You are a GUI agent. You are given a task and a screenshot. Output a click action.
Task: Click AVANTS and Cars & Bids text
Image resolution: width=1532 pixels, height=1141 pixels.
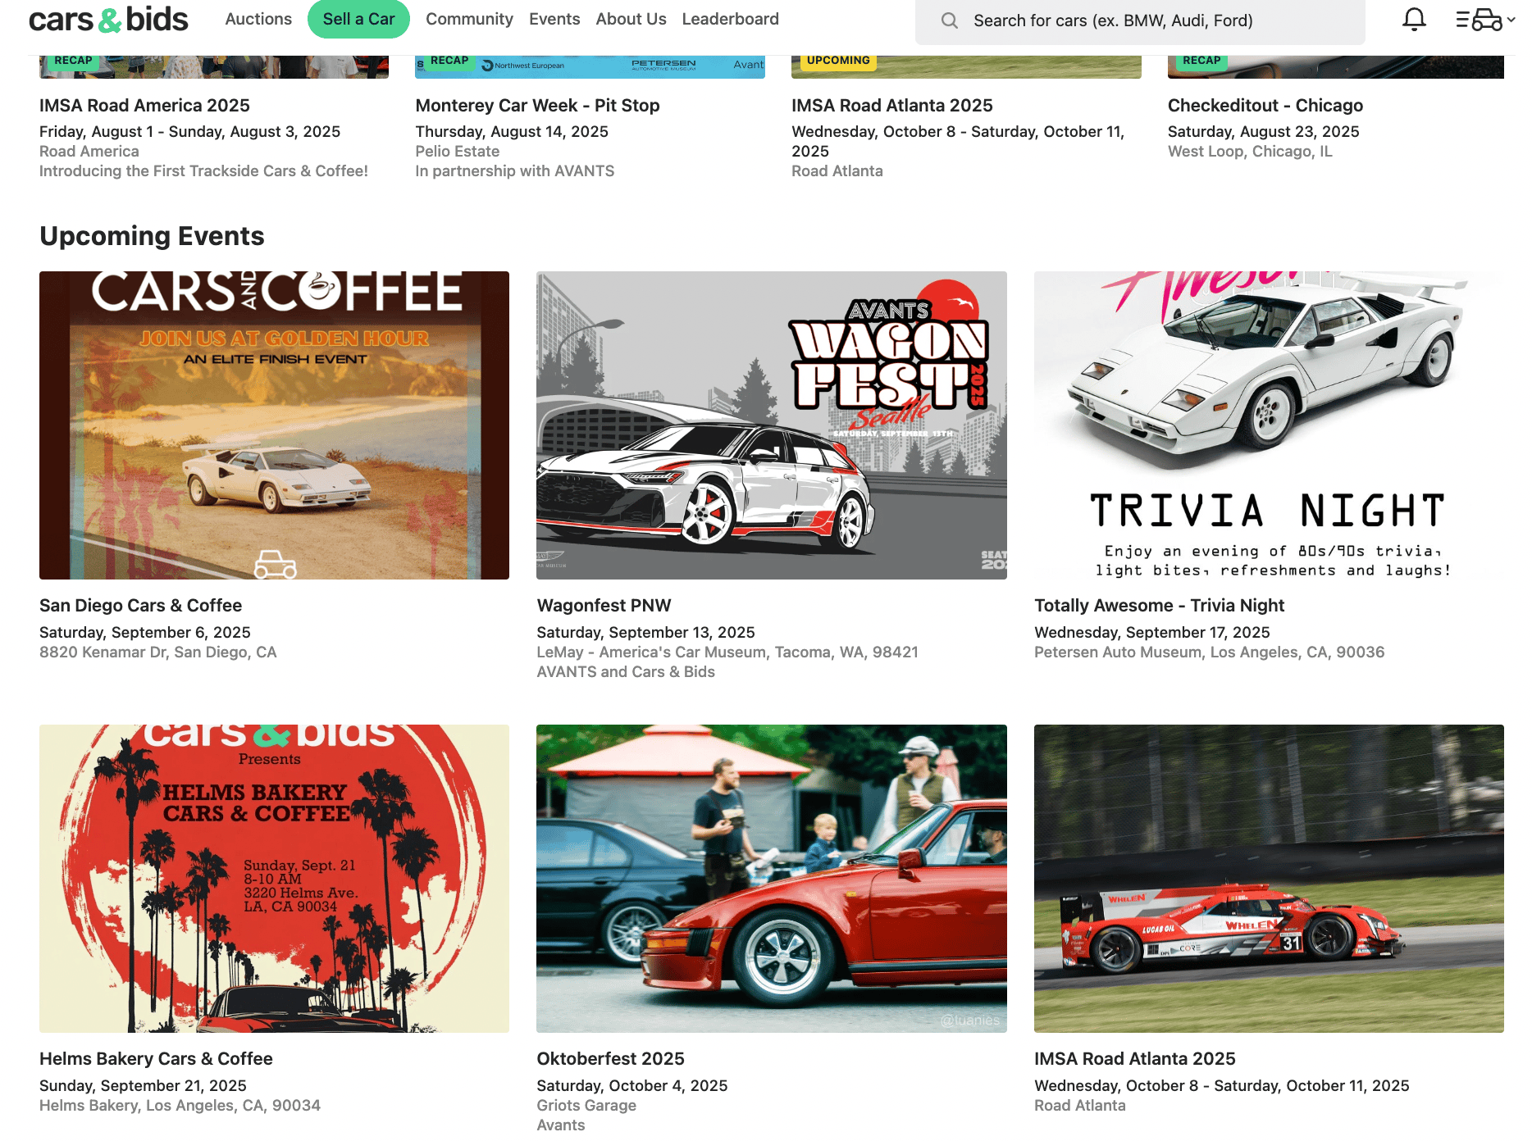626,672
